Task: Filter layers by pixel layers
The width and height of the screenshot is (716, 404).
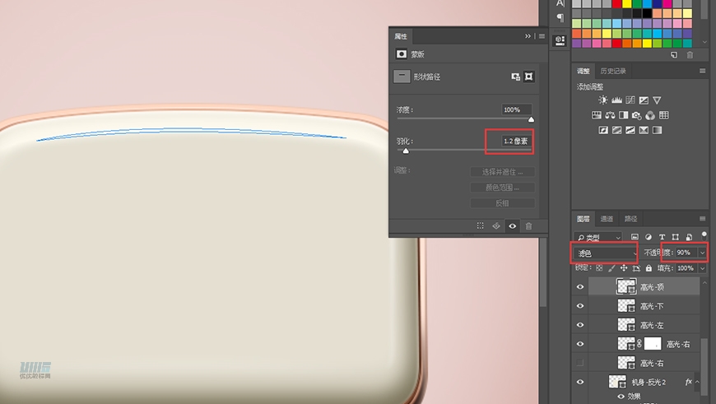Action: click(x=635, y=236)
